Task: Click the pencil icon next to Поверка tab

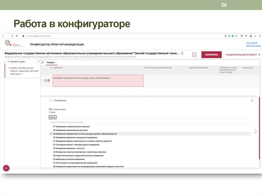Action: point(42,62)
